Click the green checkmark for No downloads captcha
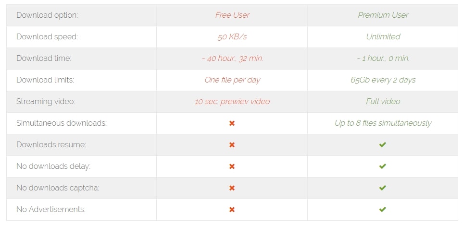This screenshot has height=225, width=463. (383, 188)
